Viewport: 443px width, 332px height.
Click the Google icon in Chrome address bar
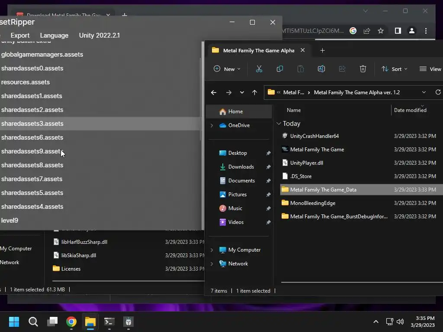(353, 31)
